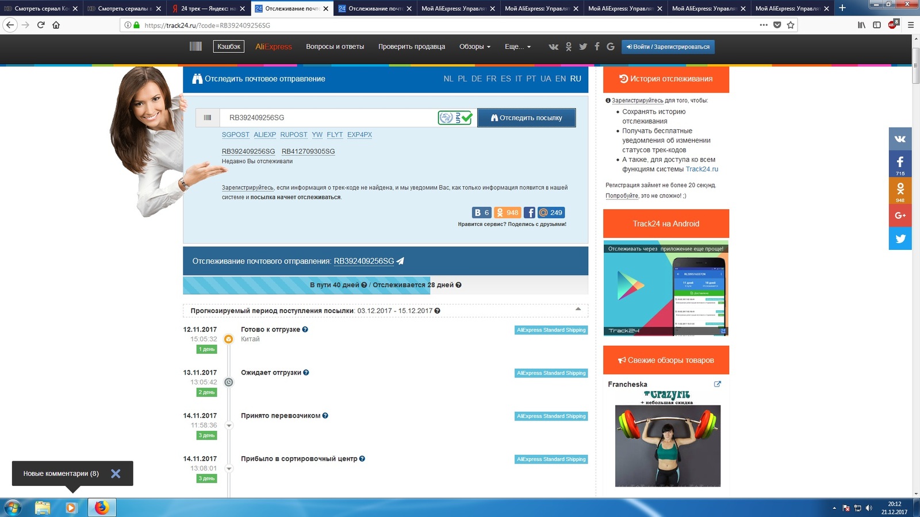
Task: Click 'Track24 на Android' banner header
Action: pos(666,223)
